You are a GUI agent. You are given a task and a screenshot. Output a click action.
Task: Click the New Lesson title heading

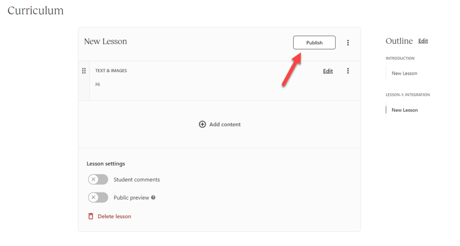106,41
